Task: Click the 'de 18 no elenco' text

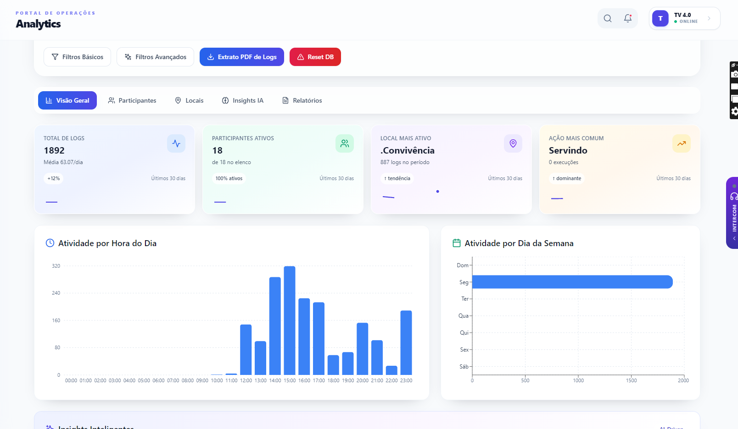Action: point(231,162)
